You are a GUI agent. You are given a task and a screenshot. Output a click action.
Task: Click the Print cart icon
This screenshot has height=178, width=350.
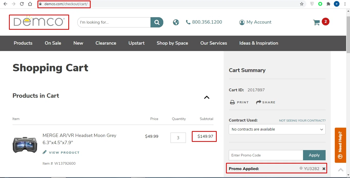click(x=232, y=102)
